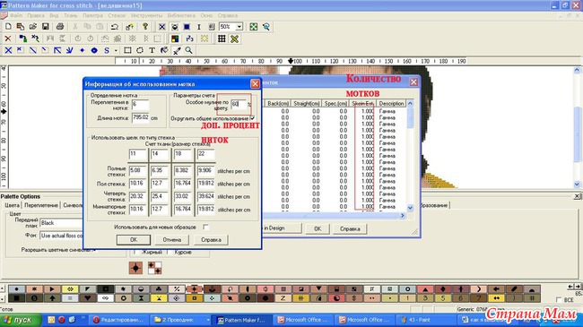Select the elliptical selection tool
The image size is (583, 327).
point(140,50)
